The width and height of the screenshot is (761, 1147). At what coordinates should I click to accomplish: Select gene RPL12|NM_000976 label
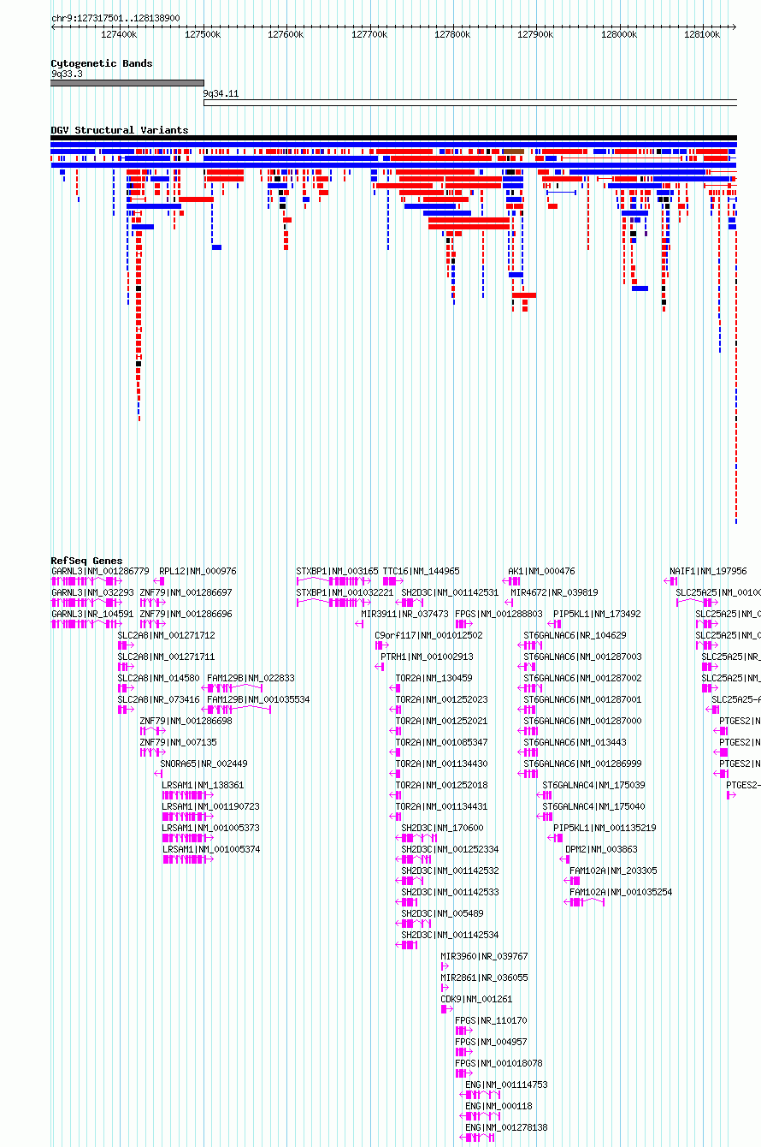click(198, 571)
